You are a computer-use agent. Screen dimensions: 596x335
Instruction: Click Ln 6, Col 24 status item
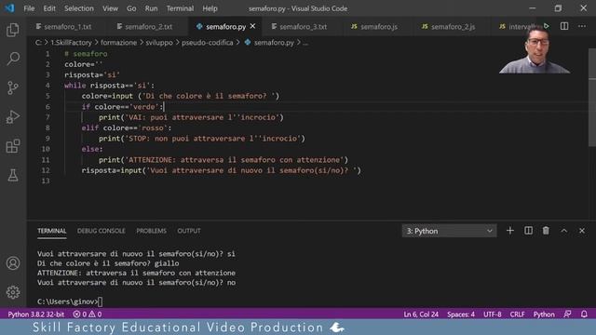point(421,315)
